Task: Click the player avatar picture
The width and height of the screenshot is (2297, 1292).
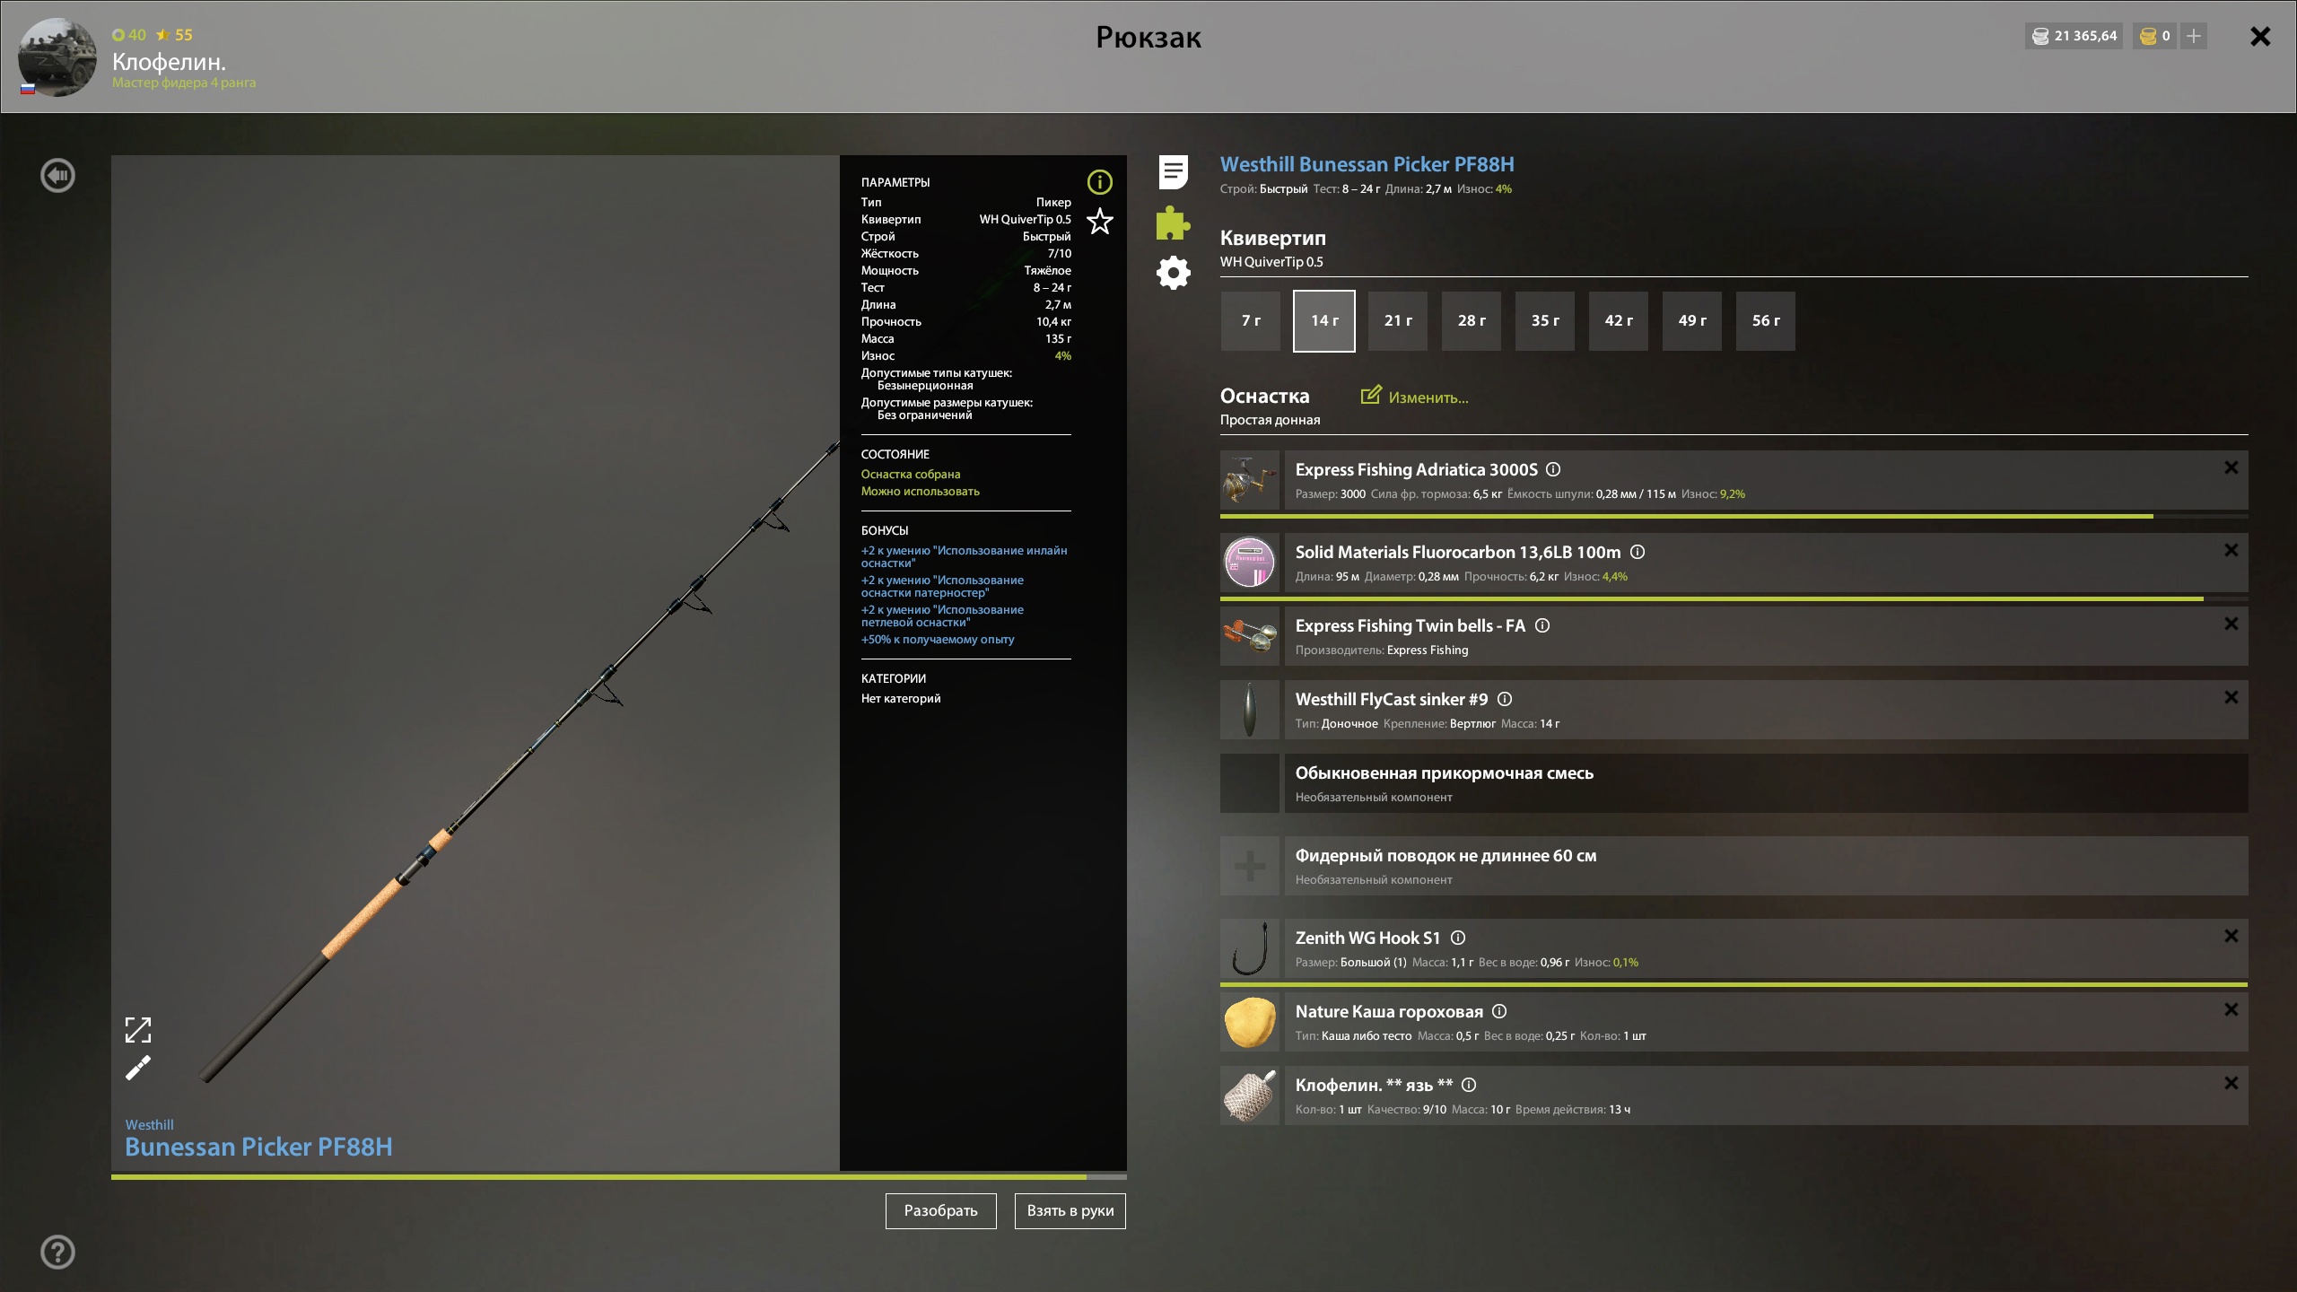Action: [x=57, y=57]
